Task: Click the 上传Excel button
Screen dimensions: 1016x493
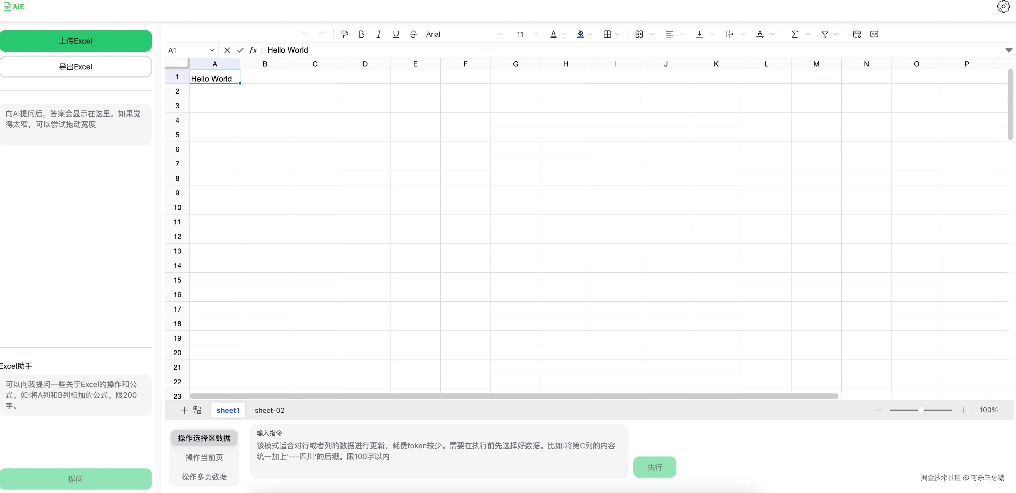Action: pyautogui.click(x=76, y=41)
